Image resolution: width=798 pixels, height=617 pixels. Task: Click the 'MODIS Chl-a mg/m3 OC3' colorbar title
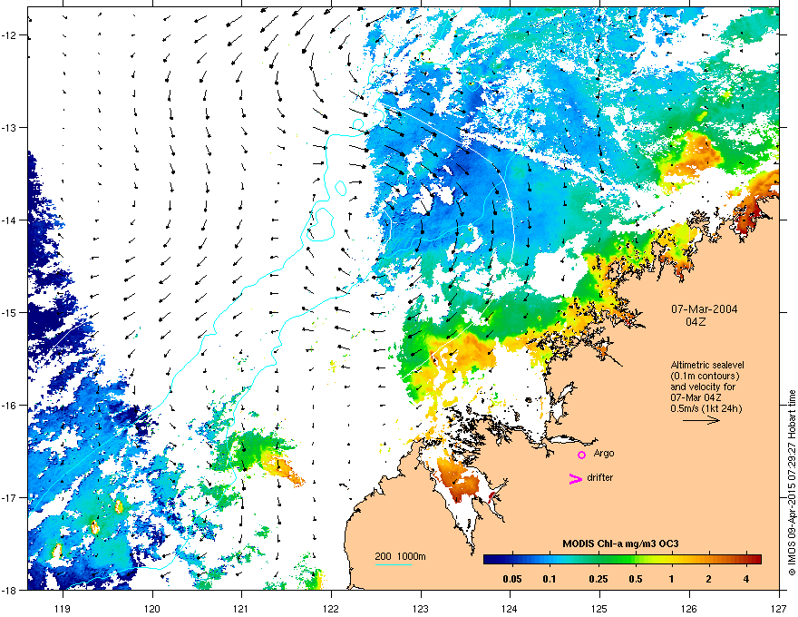click(620, 544)
